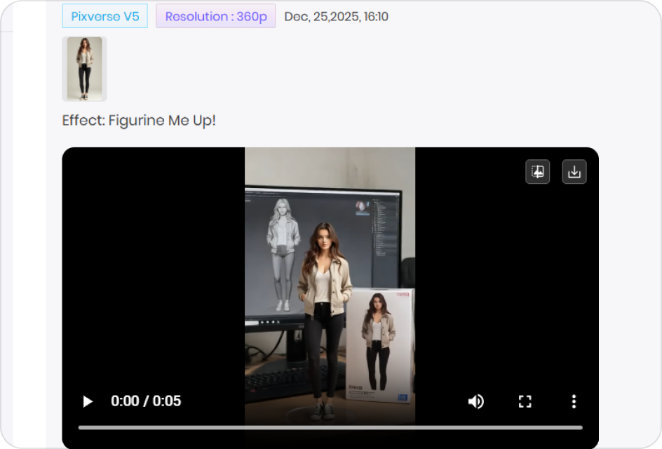Image resolution: width=662 pixels, height=449 pixels.
Task: Expand the video options overflow menu
Action: (574, 401)
